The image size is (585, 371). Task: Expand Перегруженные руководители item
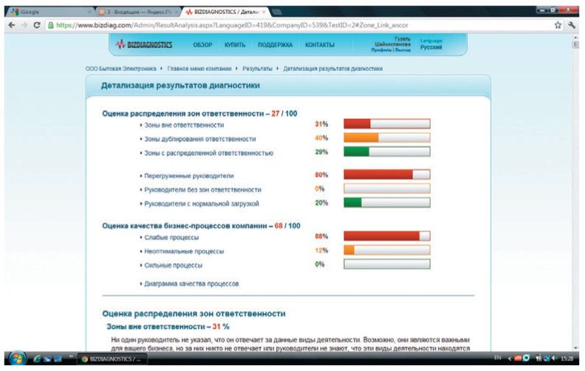click(188, 176)
